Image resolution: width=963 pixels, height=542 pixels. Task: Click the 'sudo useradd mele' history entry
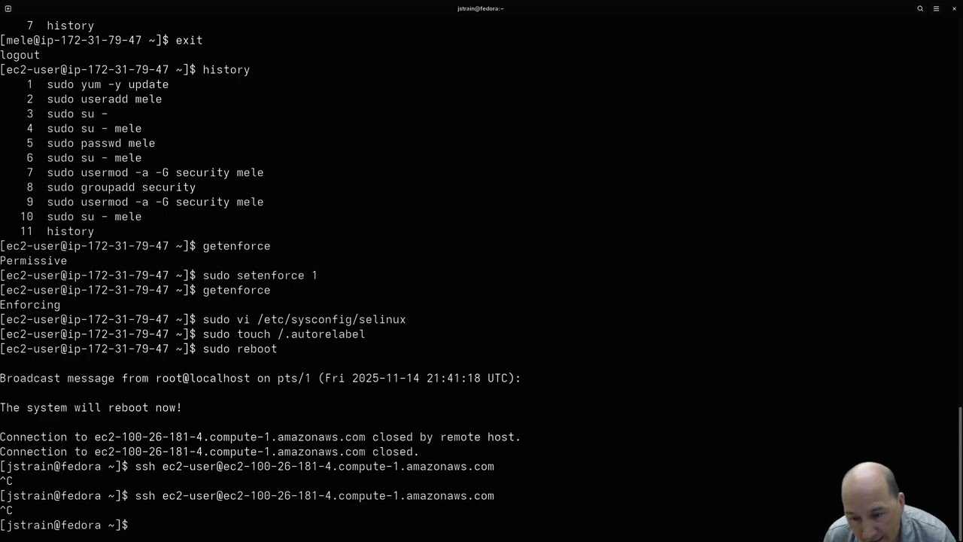coord(104,99)
